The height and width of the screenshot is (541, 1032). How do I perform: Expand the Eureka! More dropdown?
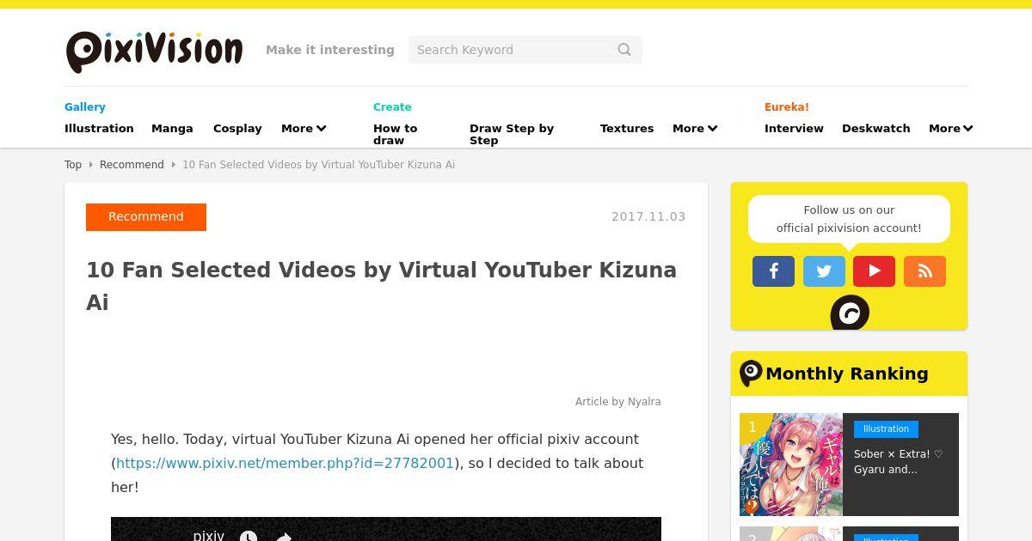coord(951,128)
